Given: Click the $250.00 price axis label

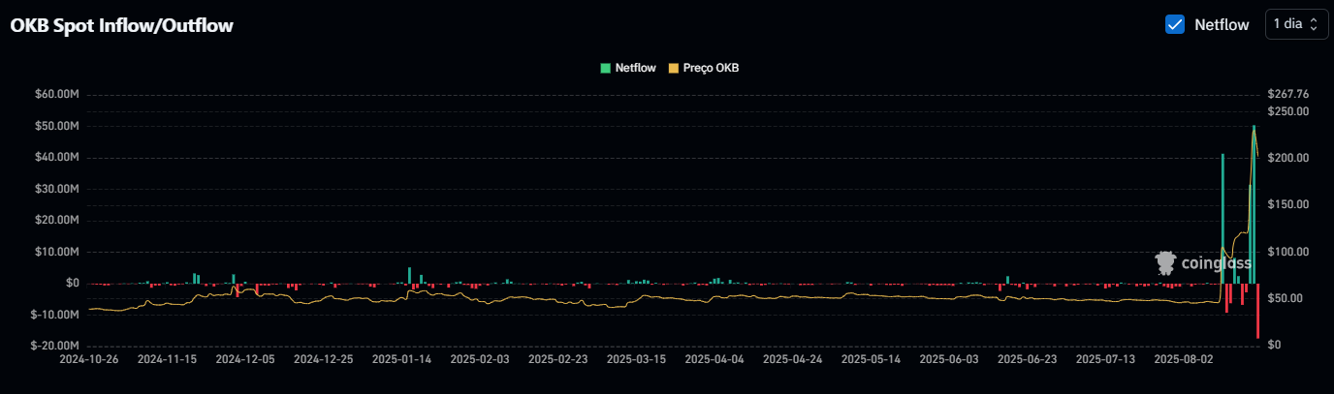Looking at the screenshot, I should 1287,111.
